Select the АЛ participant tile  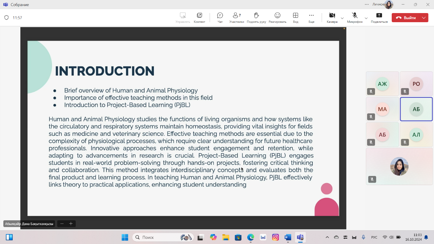[x=416, y=134]
